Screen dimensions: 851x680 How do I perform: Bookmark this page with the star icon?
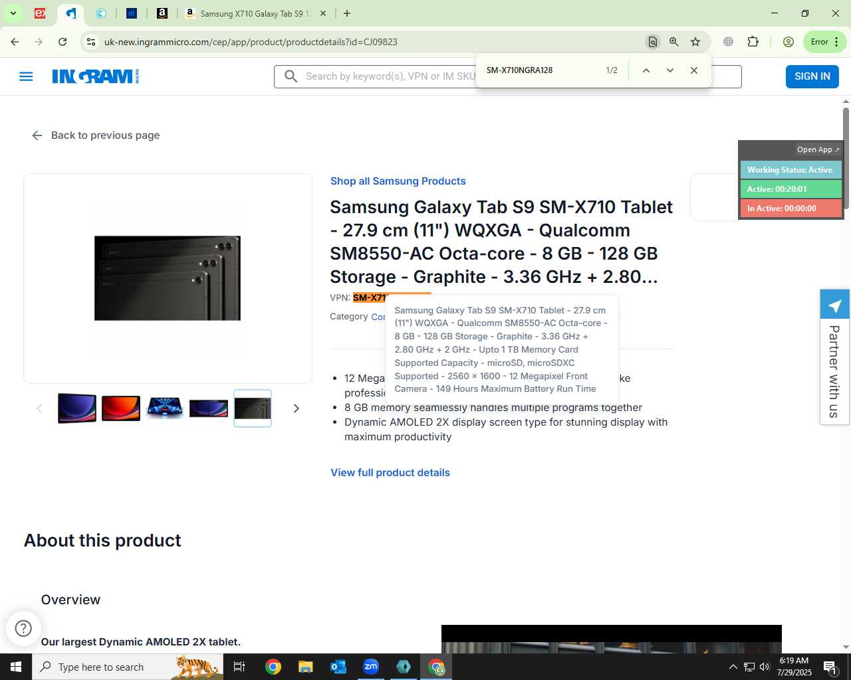pos(695,42)
